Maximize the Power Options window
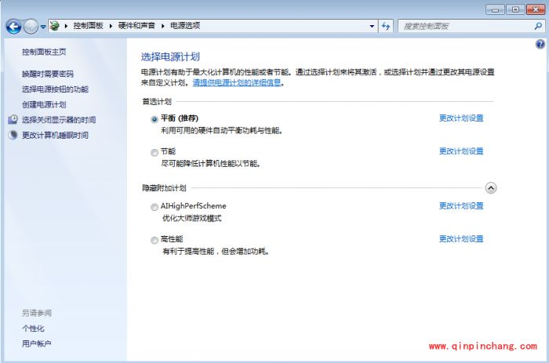This screenshot has width=549, height=363. (515, 10)
